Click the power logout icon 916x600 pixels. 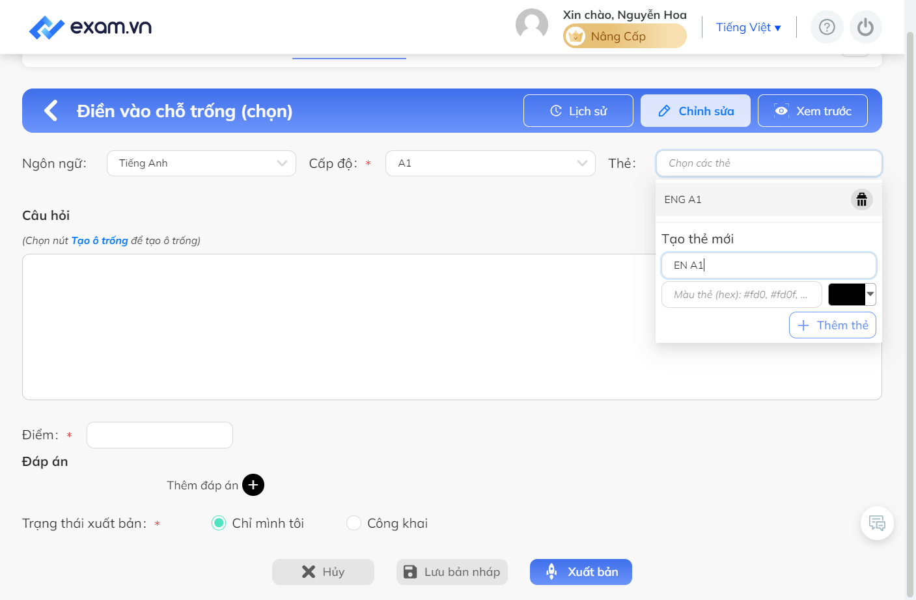865,27
